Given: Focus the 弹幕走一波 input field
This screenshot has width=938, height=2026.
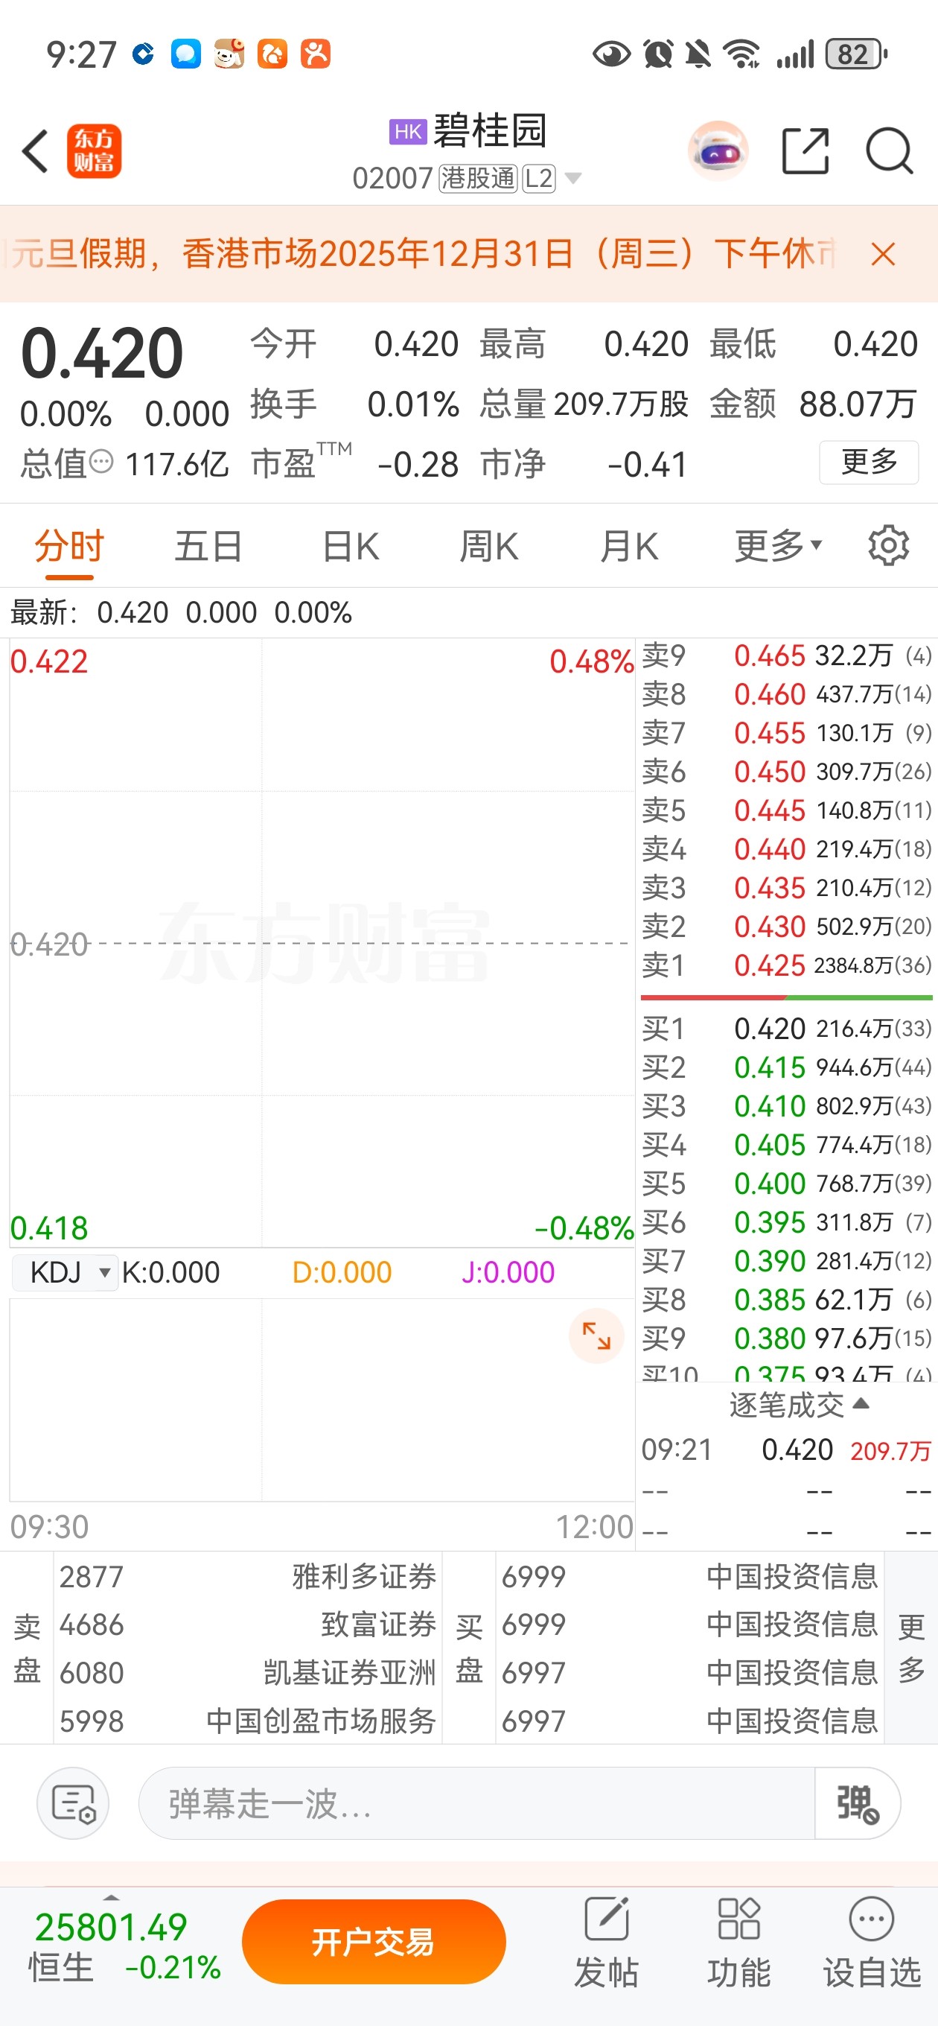Looking at the screenshot, I should 476,1803.
